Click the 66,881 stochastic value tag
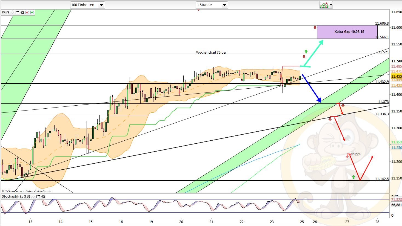This screenshot has width=402, height=226. pos(396,205)
